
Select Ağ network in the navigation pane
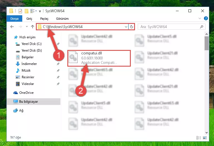click(x=21, y=110)
